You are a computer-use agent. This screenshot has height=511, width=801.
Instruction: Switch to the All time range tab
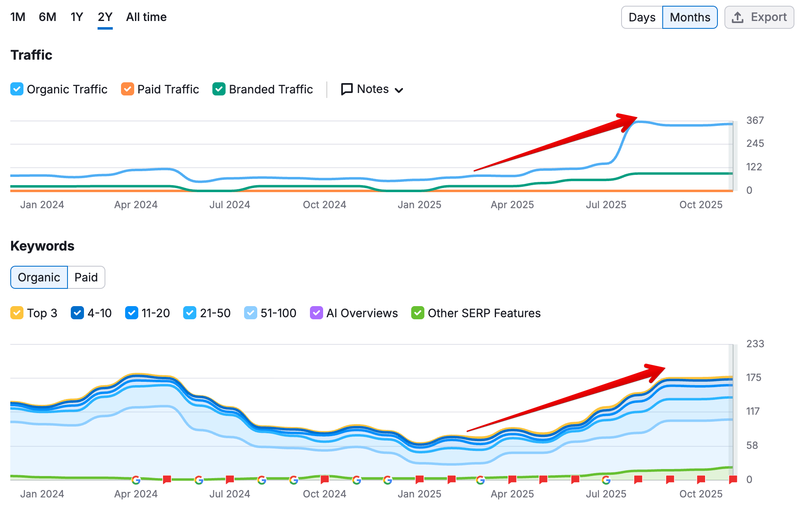click(x=146, y=17)
